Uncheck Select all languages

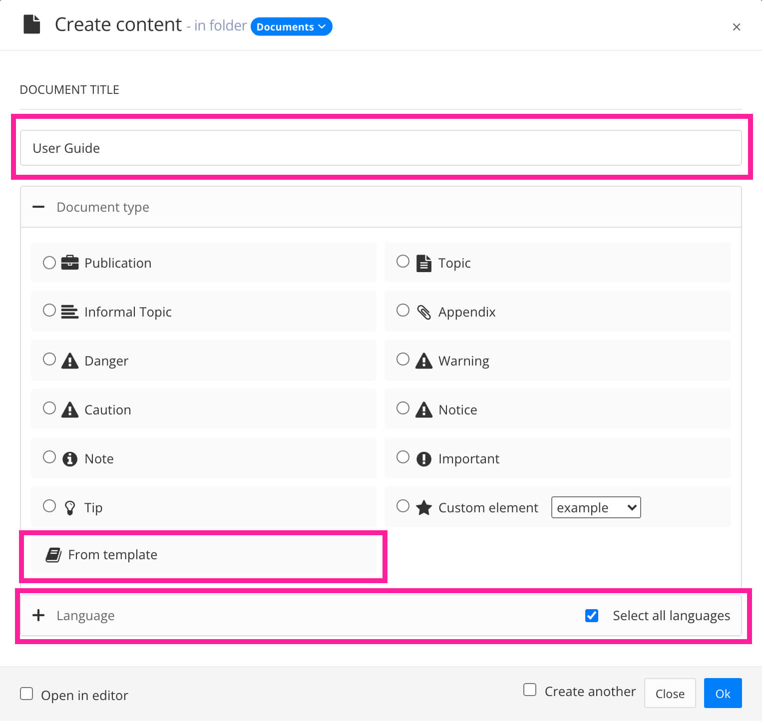tap(591, 616)
